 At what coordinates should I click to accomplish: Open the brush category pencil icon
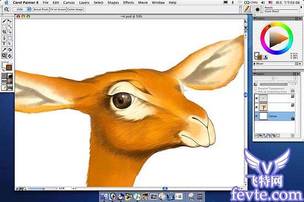point(247,9)
